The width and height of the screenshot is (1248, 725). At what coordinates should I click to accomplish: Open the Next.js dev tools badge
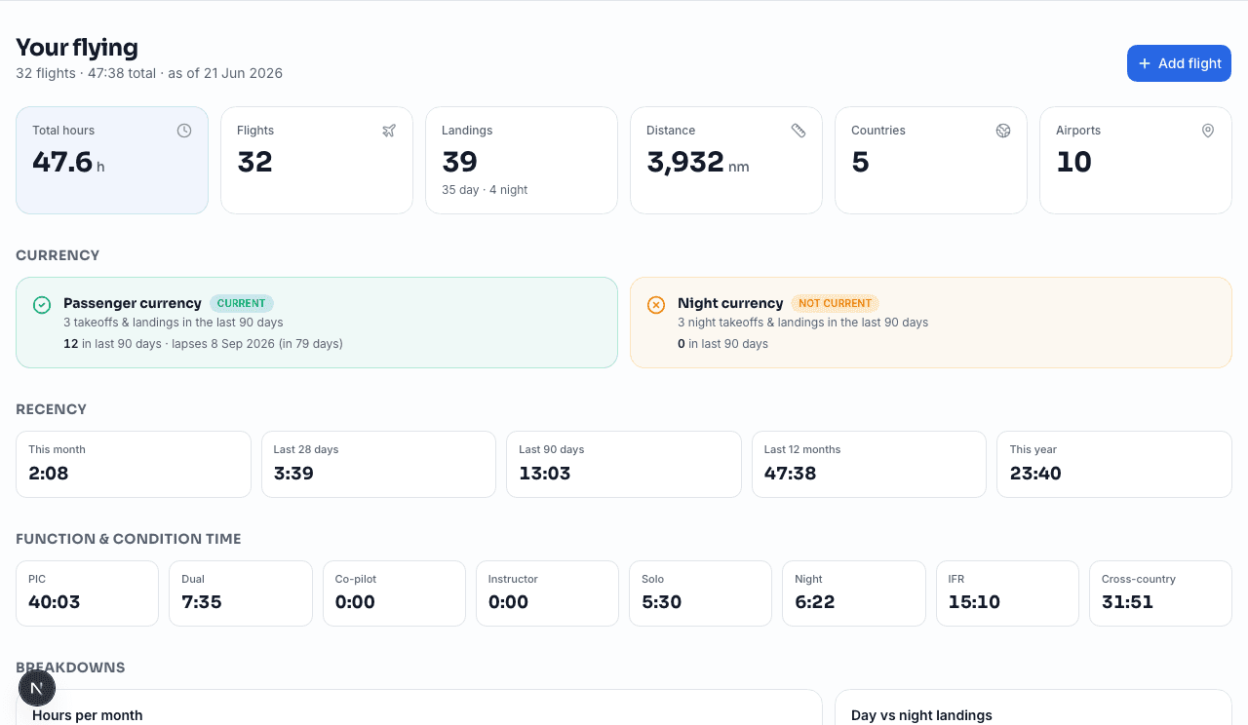pyautogui.click(x=37, y=688)
